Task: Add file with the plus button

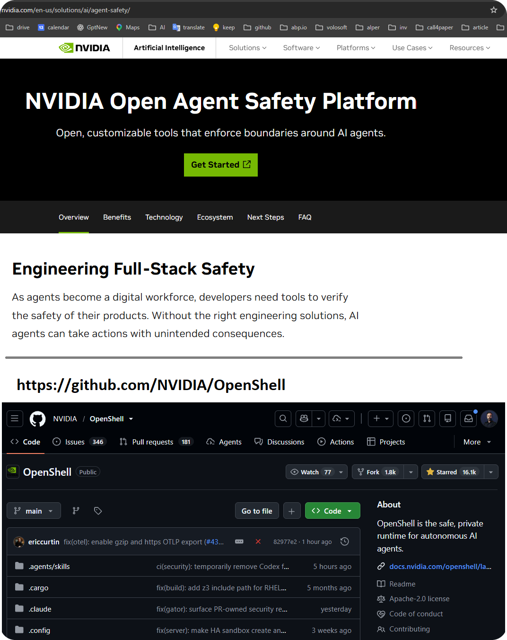Action: click(x=292, y=511)
